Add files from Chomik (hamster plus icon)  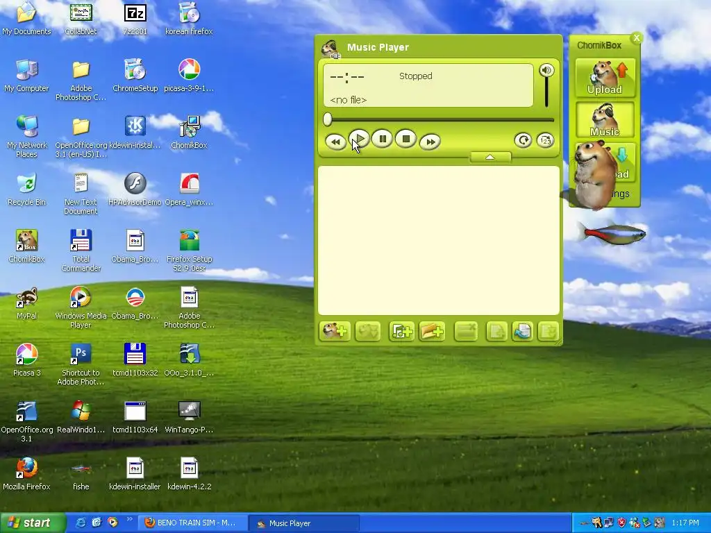(335, 331)
